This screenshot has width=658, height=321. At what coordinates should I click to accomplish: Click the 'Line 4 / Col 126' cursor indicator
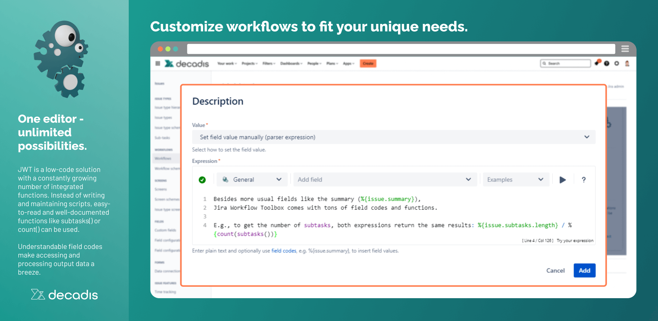[538, 241]
